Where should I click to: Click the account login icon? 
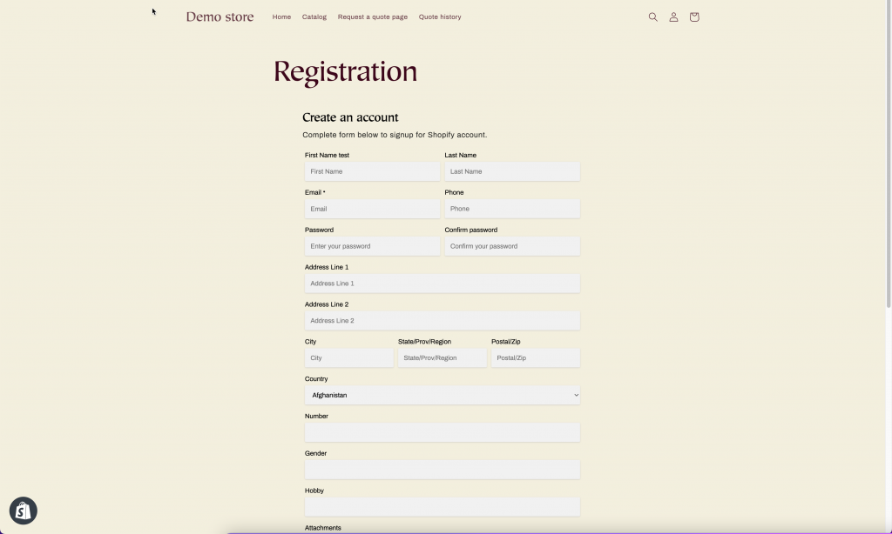tap(673, 17)
